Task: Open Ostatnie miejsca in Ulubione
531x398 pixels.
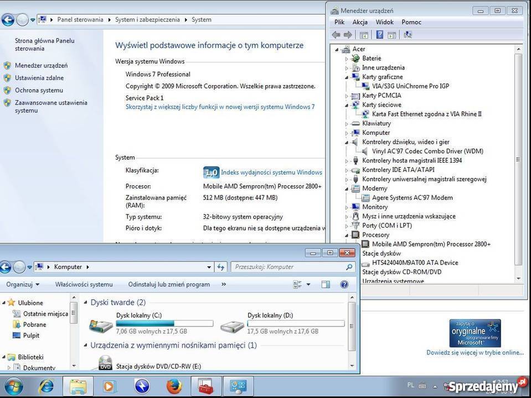Action: [x=45, y=314]
